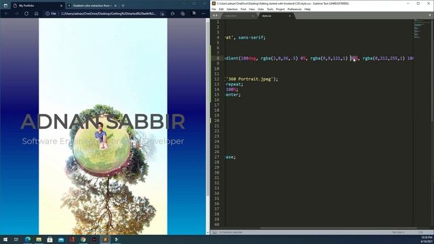Open the Sublime Text Edit menu
The height and width of the screenshot is (244, 434).
pos(221,9)
